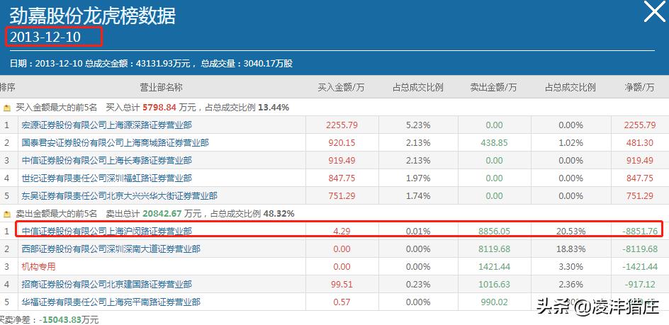Click the 2013-12-10 date under the title
The width and height of the screenshot is (669, 325).
(x=45, y=37)
